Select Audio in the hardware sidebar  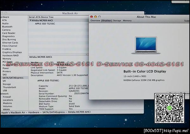(5, 23)
